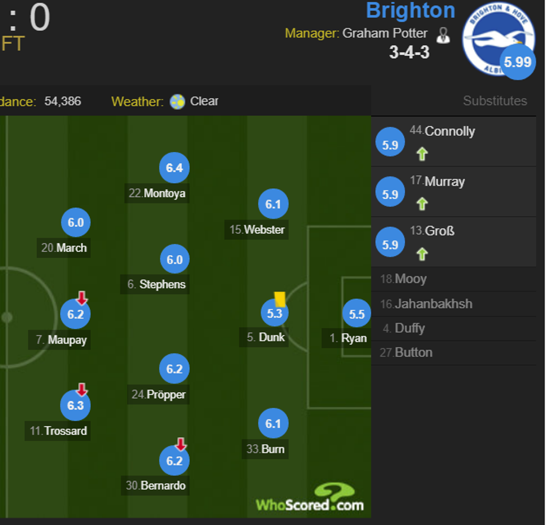548x525 pixels.
Task: Click Maupay's red substituted-off arrow
Action: (x=82, y=298)
